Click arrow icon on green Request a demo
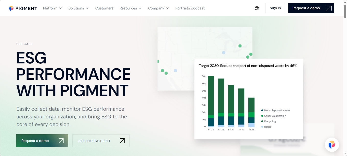This screenshot has height=156, width=347. (61, 141)
